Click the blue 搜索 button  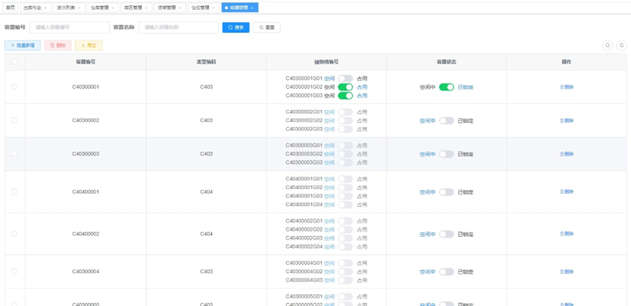click(x=236, y=27)
